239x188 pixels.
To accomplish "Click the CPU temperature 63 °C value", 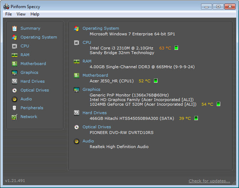I will [165, 48].
